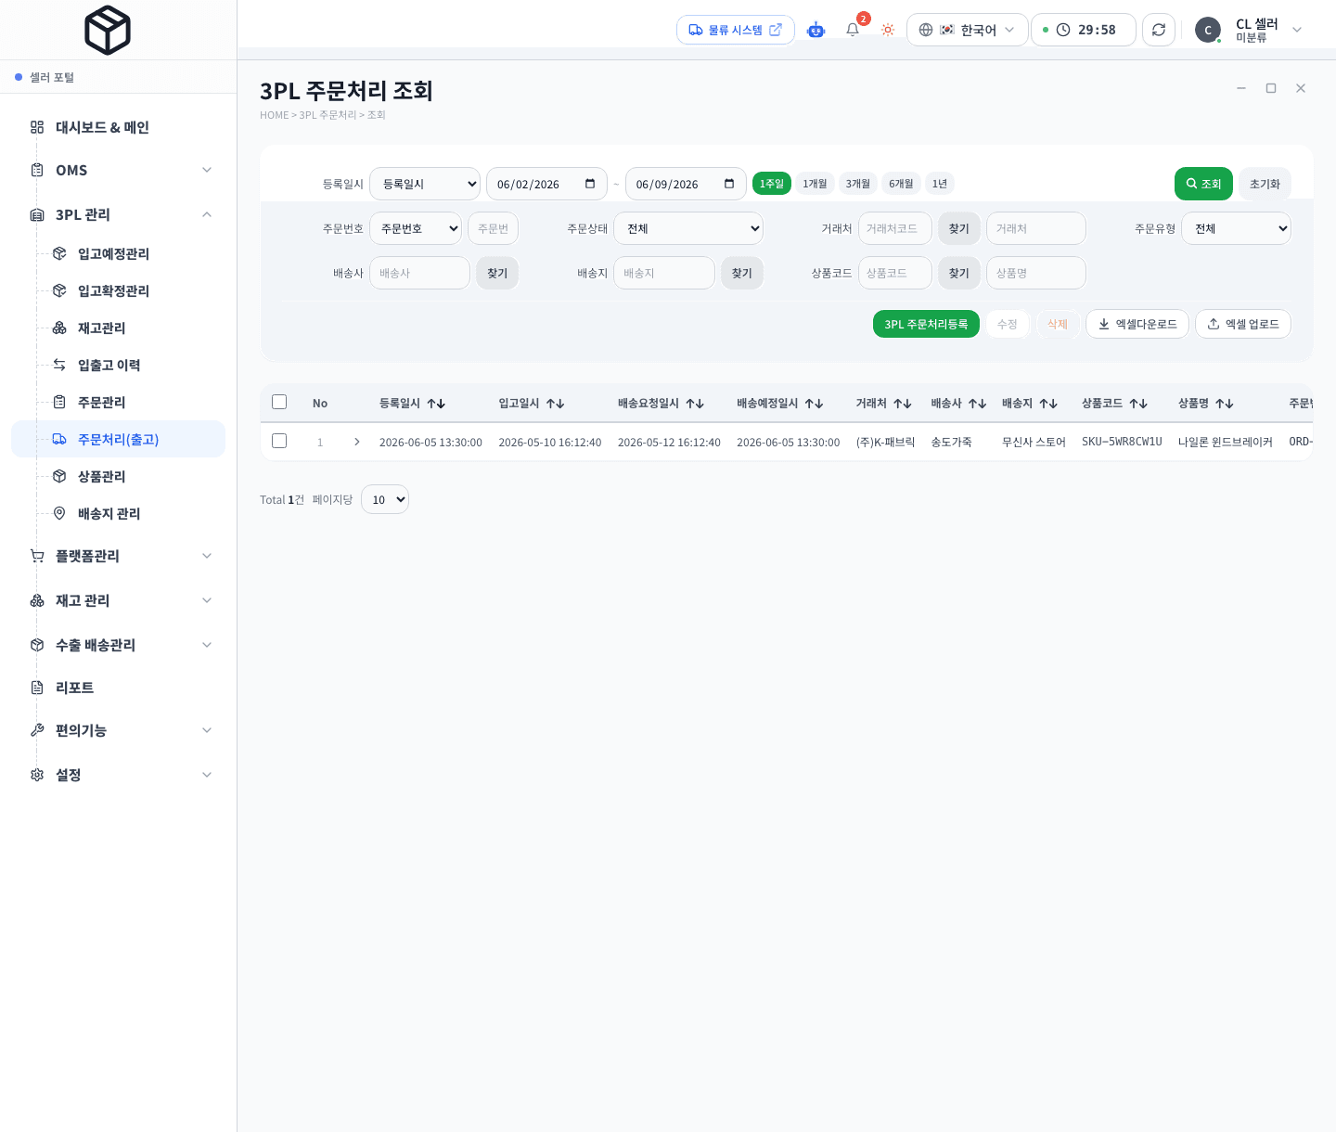Tick the checkbox for row 1
This screenshot has width=1336, height=1132.
[279, 441]
